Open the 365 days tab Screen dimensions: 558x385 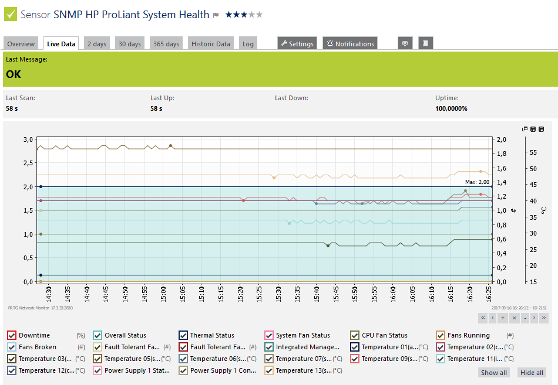[166, 44]
